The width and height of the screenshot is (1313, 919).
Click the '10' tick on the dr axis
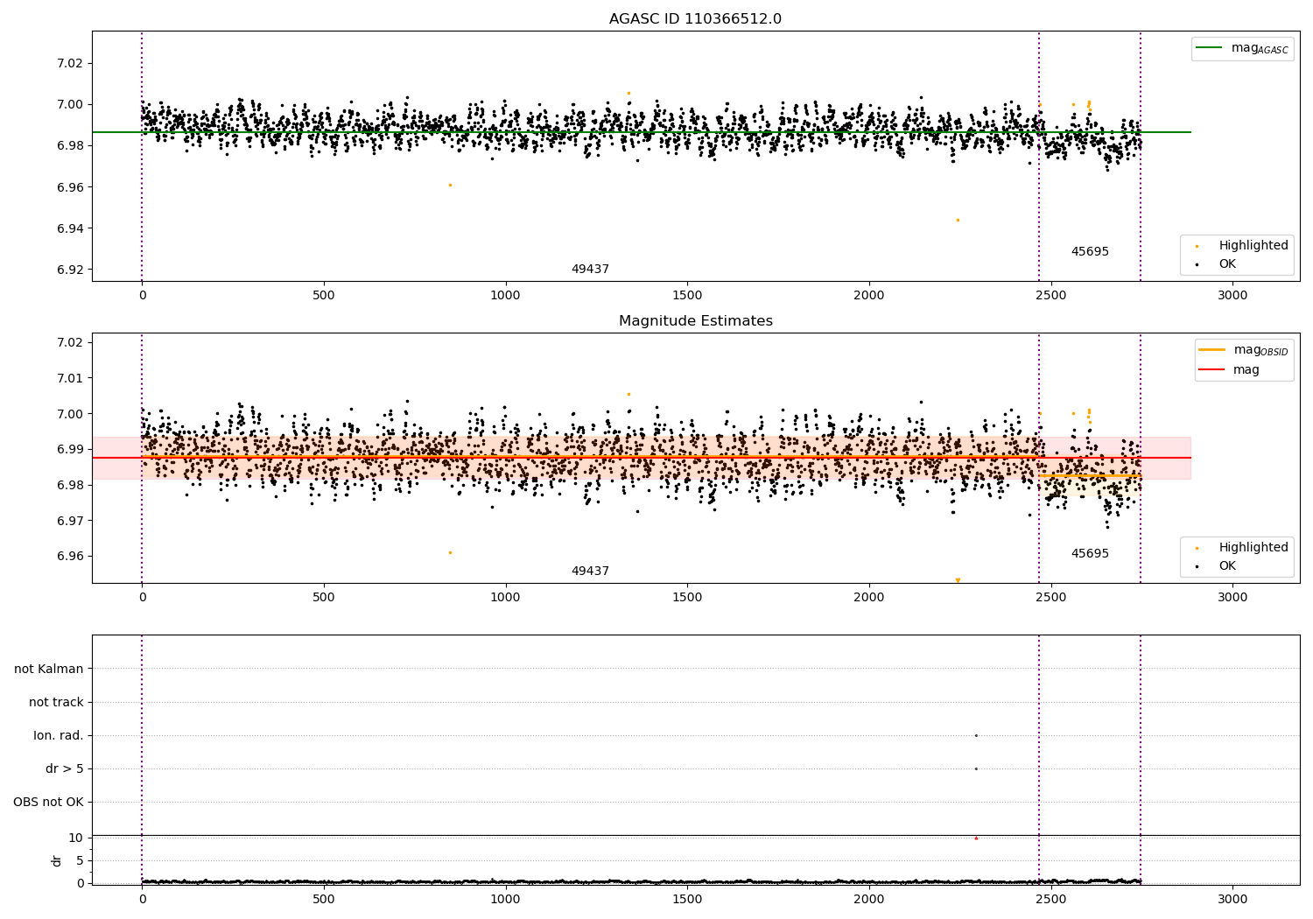(x=76, y=838)
